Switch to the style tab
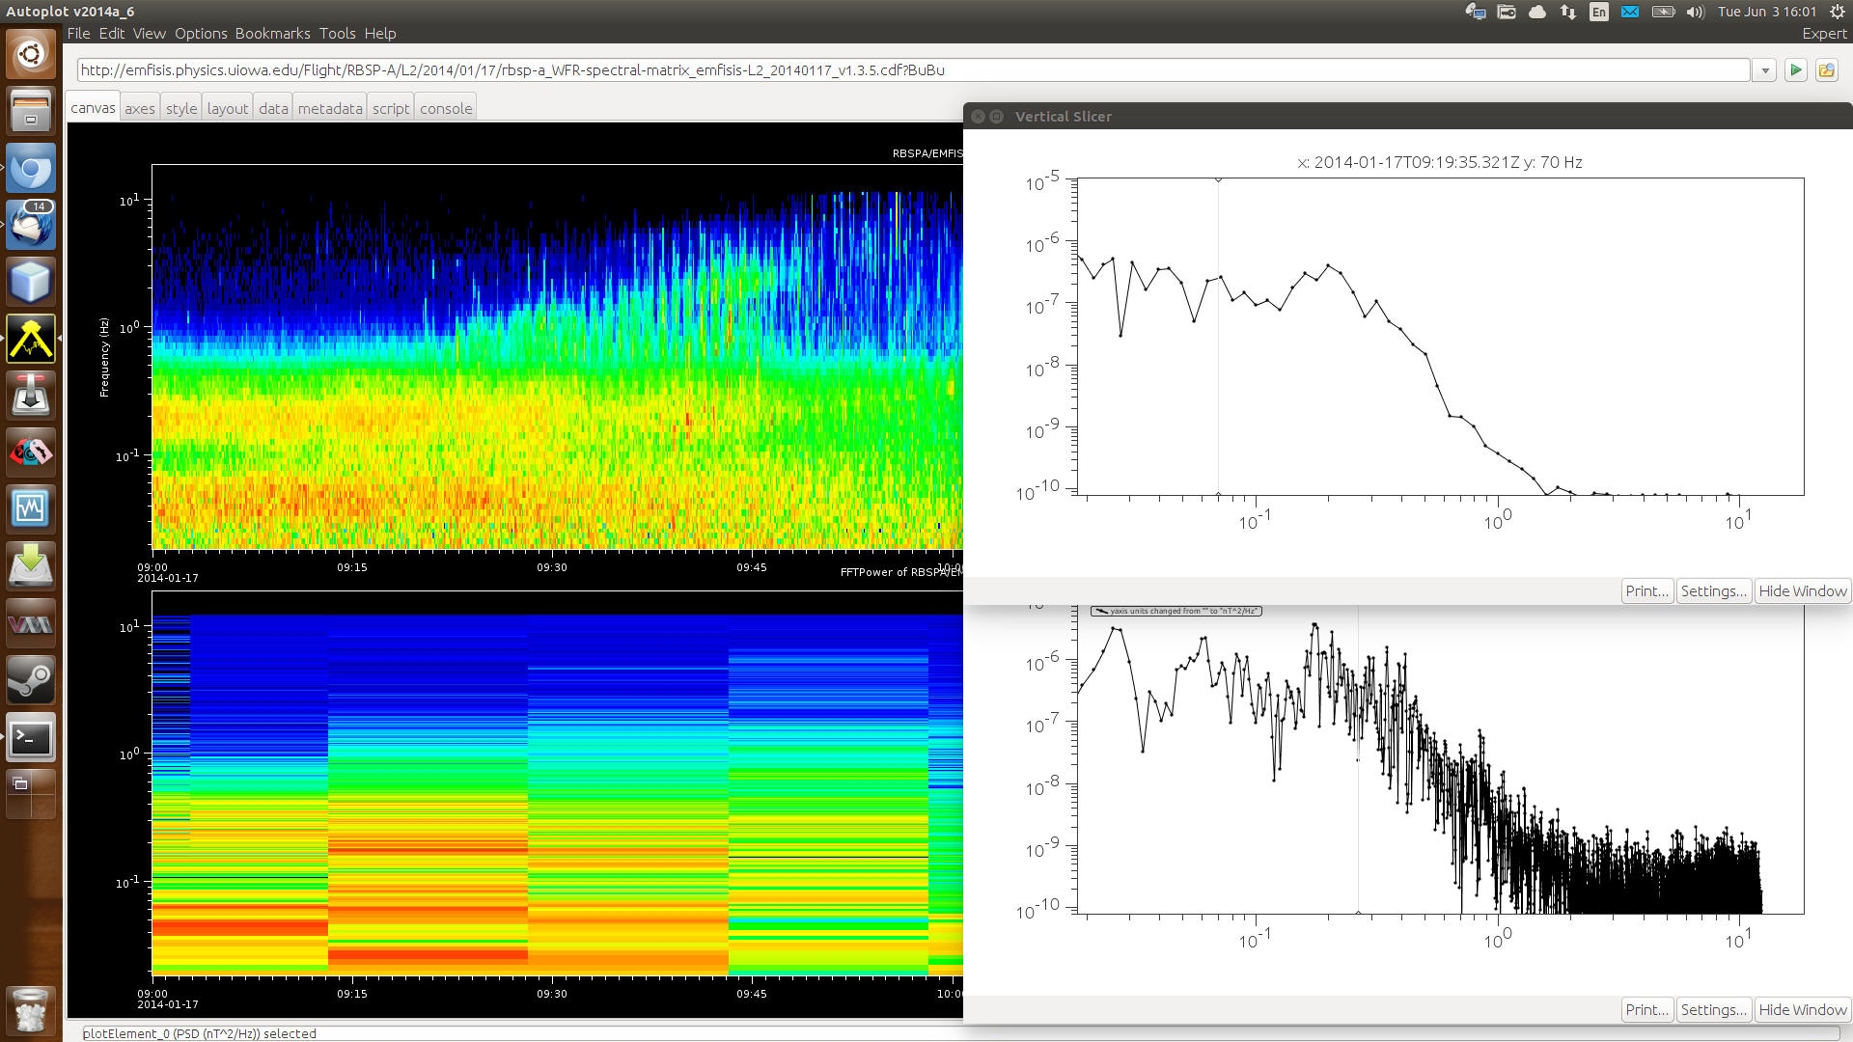This screenshot has width=1853, height=1042. (181, 108)
